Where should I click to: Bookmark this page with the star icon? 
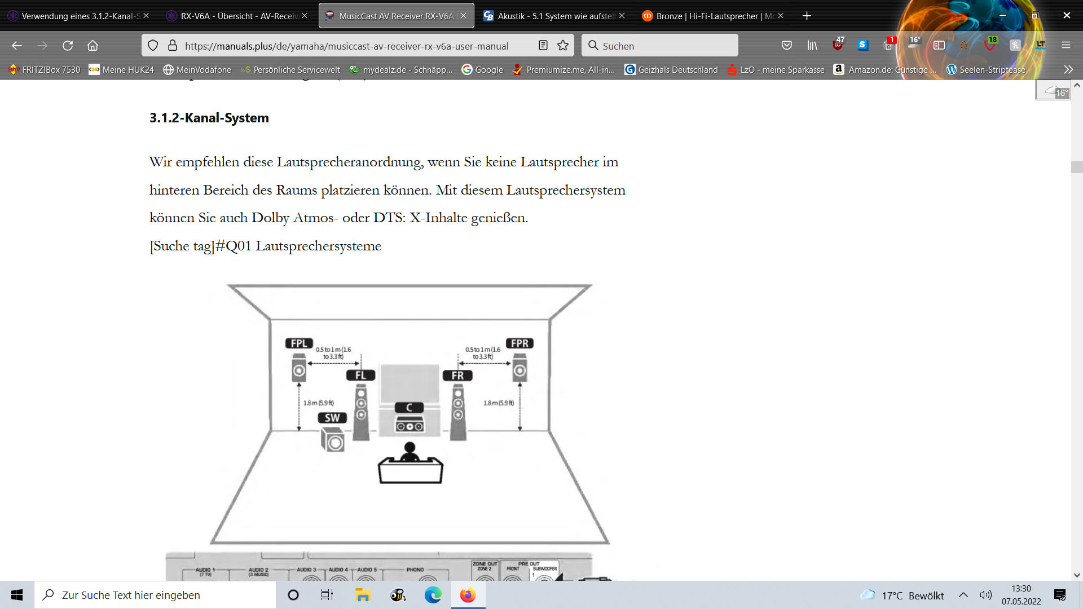click(563, 46)
